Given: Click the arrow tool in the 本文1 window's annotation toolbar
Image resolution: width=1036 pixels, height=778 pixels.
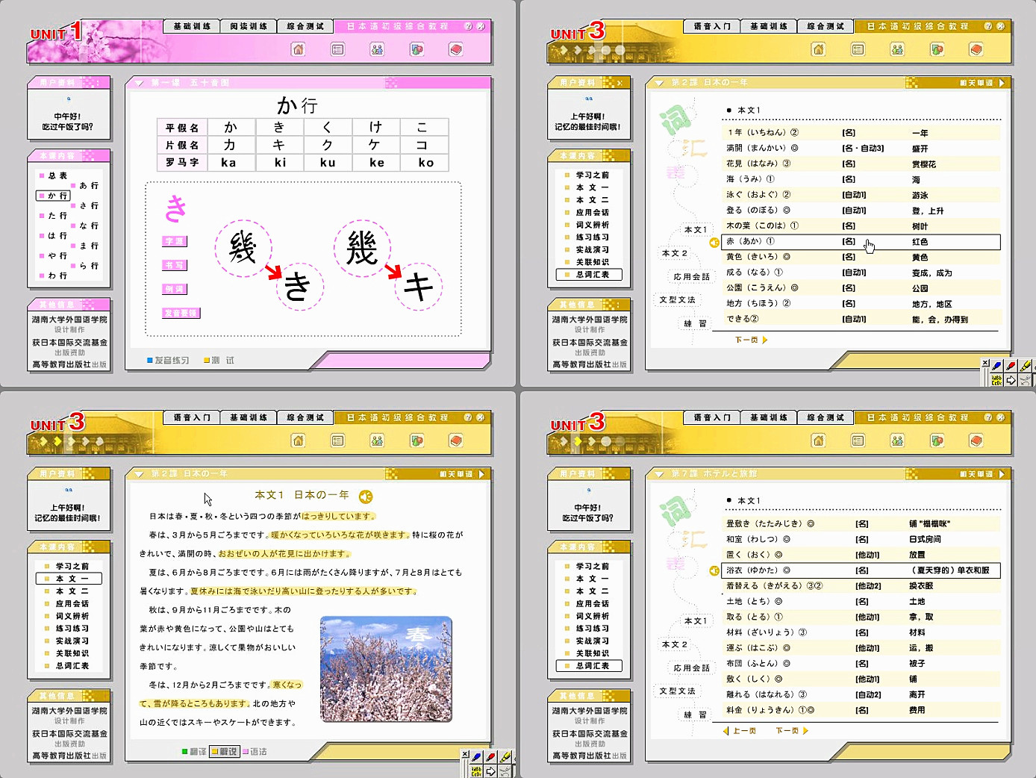Looking at the screenshot, I should [490, 771].
